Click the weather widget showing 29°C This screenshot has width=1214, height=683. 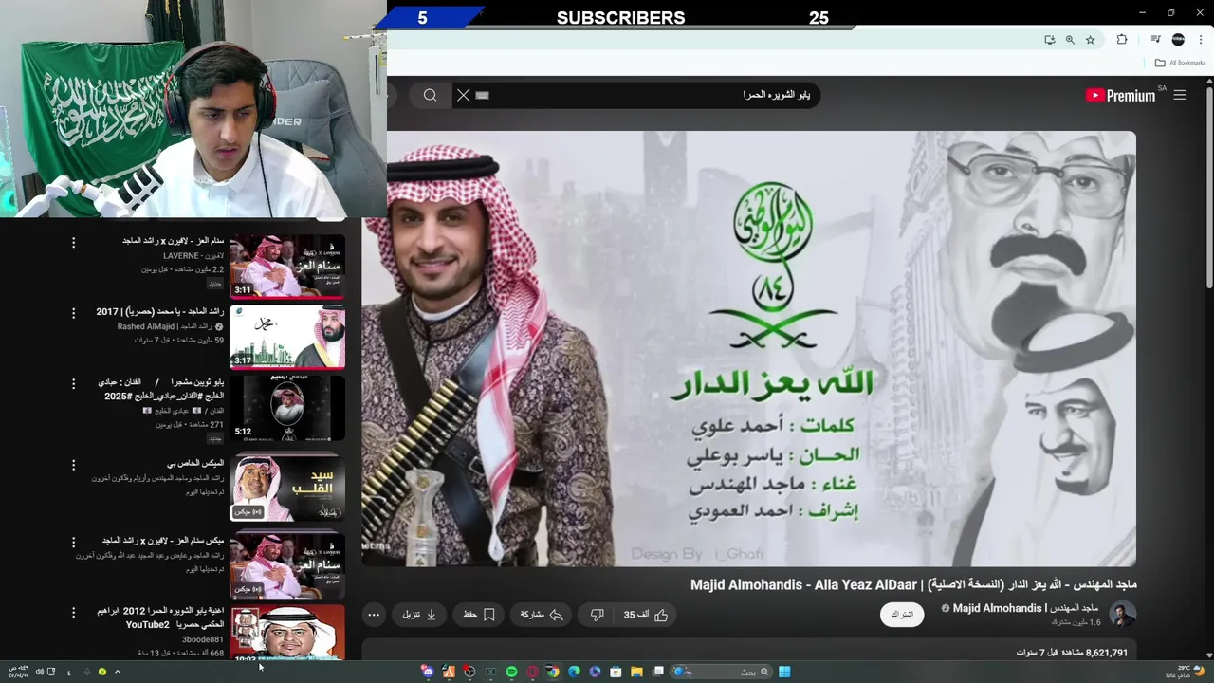[1185, 672]
